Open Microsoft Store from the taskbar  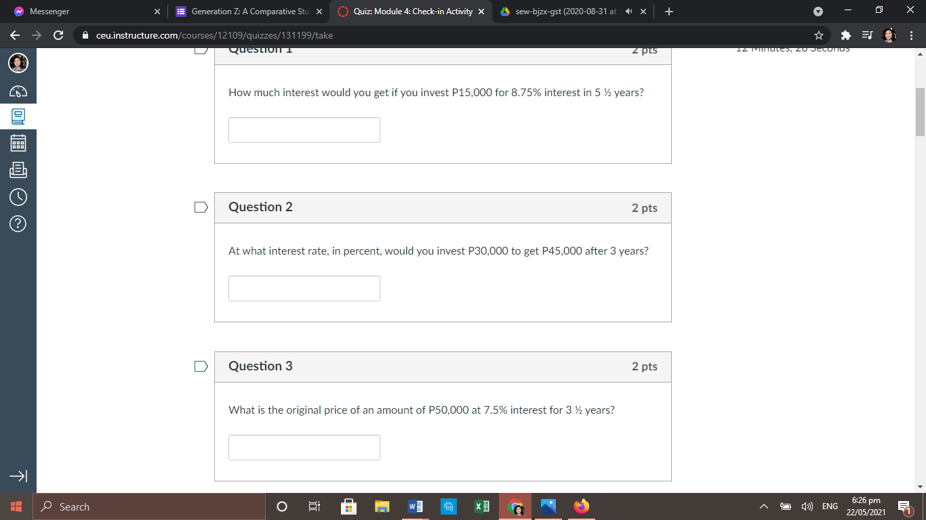click(x=348, y=506)
